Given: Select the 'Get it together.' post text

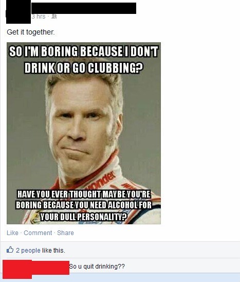Looking at the screenshot, I should (31, 32).
